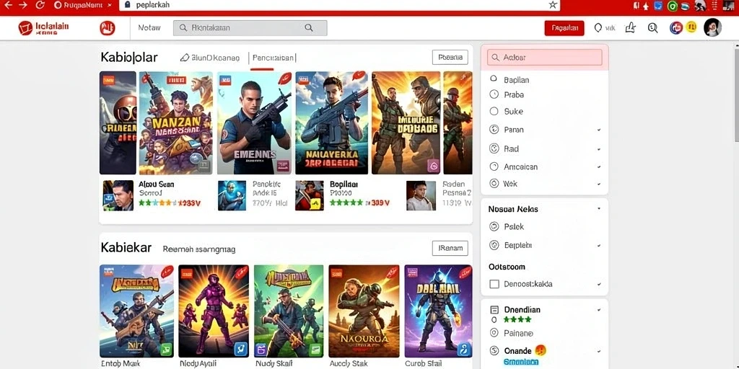Screen dimensions: 739x369
Task: Click the red site logo at top left
Action: pyautogui.click(x=43, y=28)
